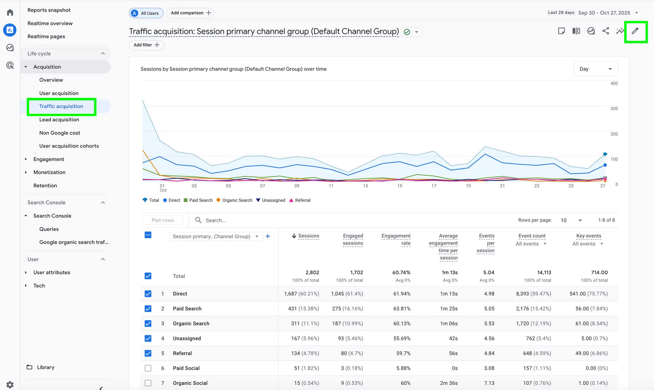Customize the report with the pencil icon

(x=635, y=31)
